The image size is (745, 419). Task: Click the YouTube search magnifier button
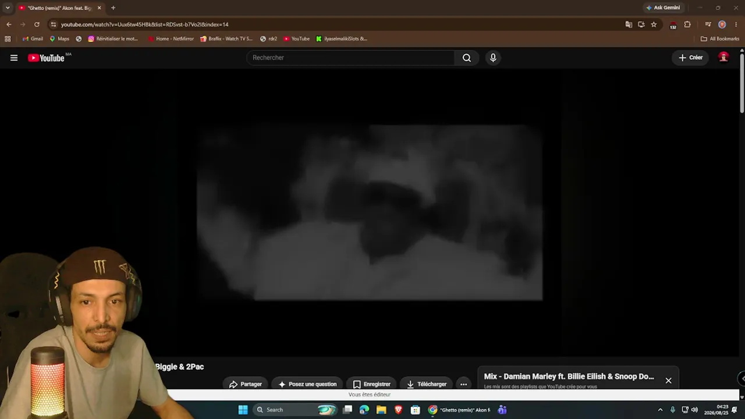467,58
